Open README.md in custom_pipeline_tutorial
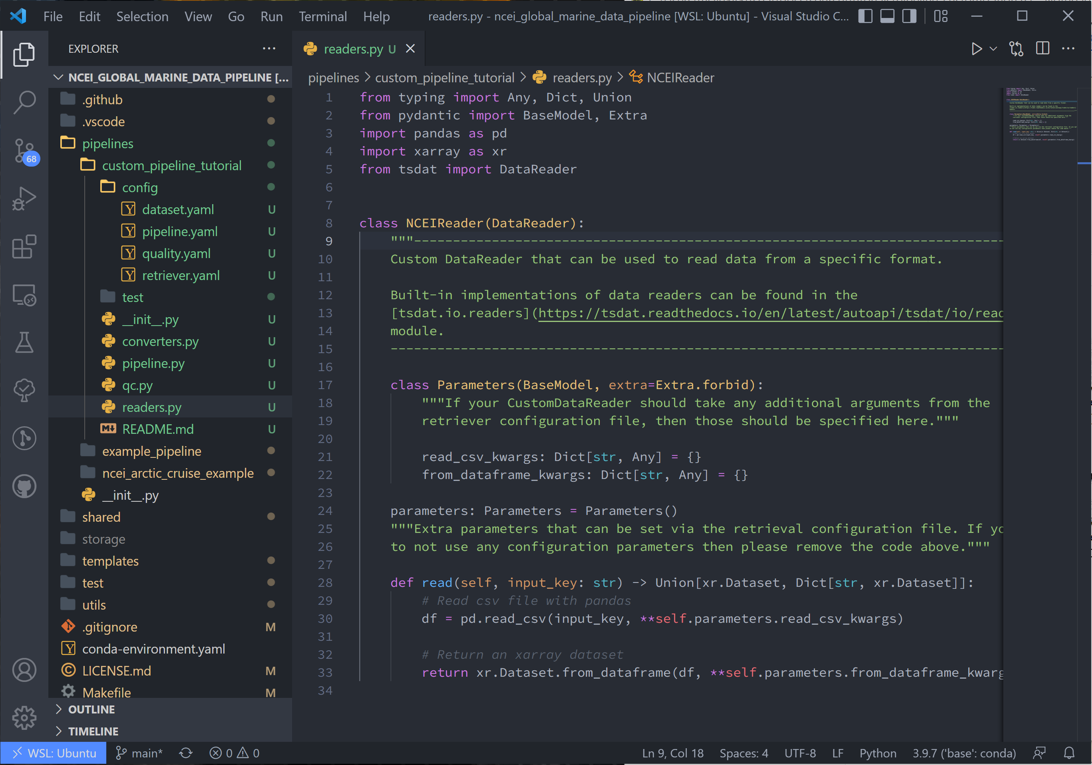1092x765 pixels. (170, 429)
